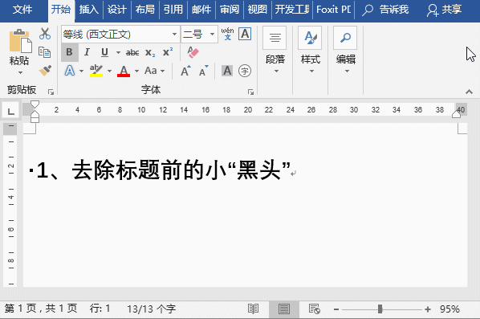This screenshot has height=319, width=480.
Task: Expand highlight color dropdown arrow
Action: pyautogui.click(x=109, y=71)
